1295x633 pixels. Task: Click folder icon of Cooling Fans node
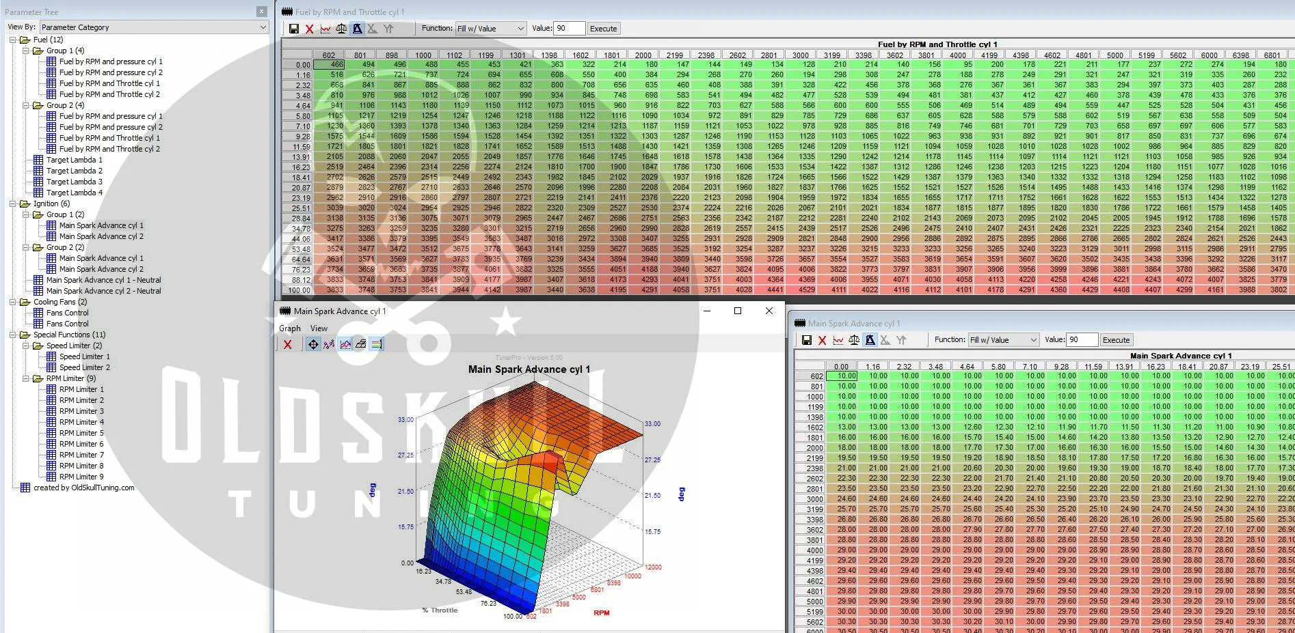click(x=25, y=302)
